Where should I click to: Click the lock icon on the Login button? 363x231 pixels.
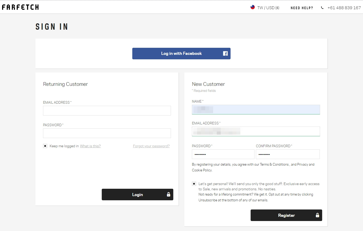tap(169, 195)
